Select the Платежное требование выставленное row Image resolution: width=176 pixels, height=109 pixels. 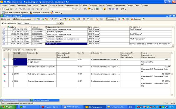(x=87, y=39)
